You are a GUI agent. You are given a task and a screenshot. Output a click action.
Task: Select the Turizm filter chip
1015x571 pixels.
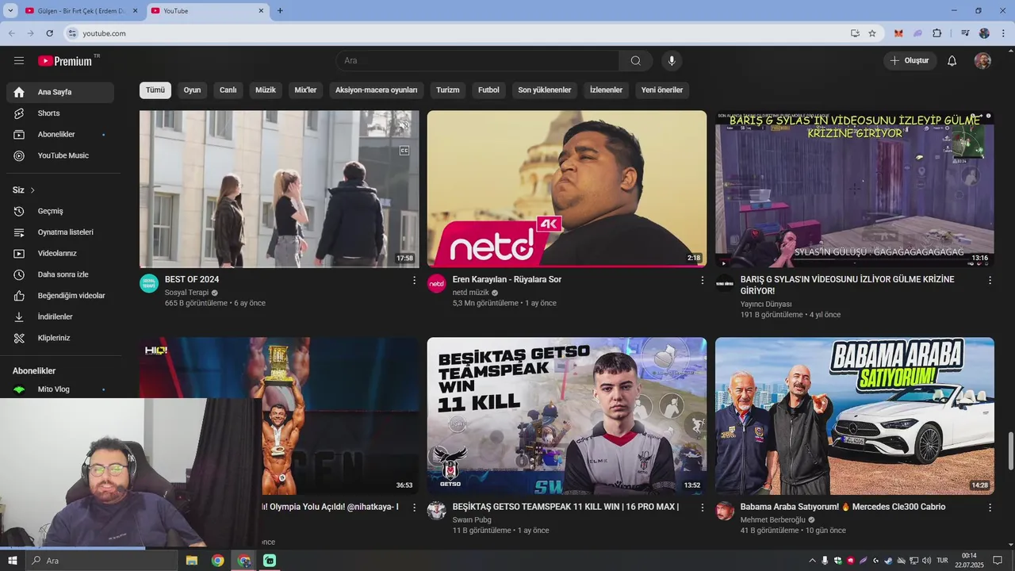pos(448,90)
